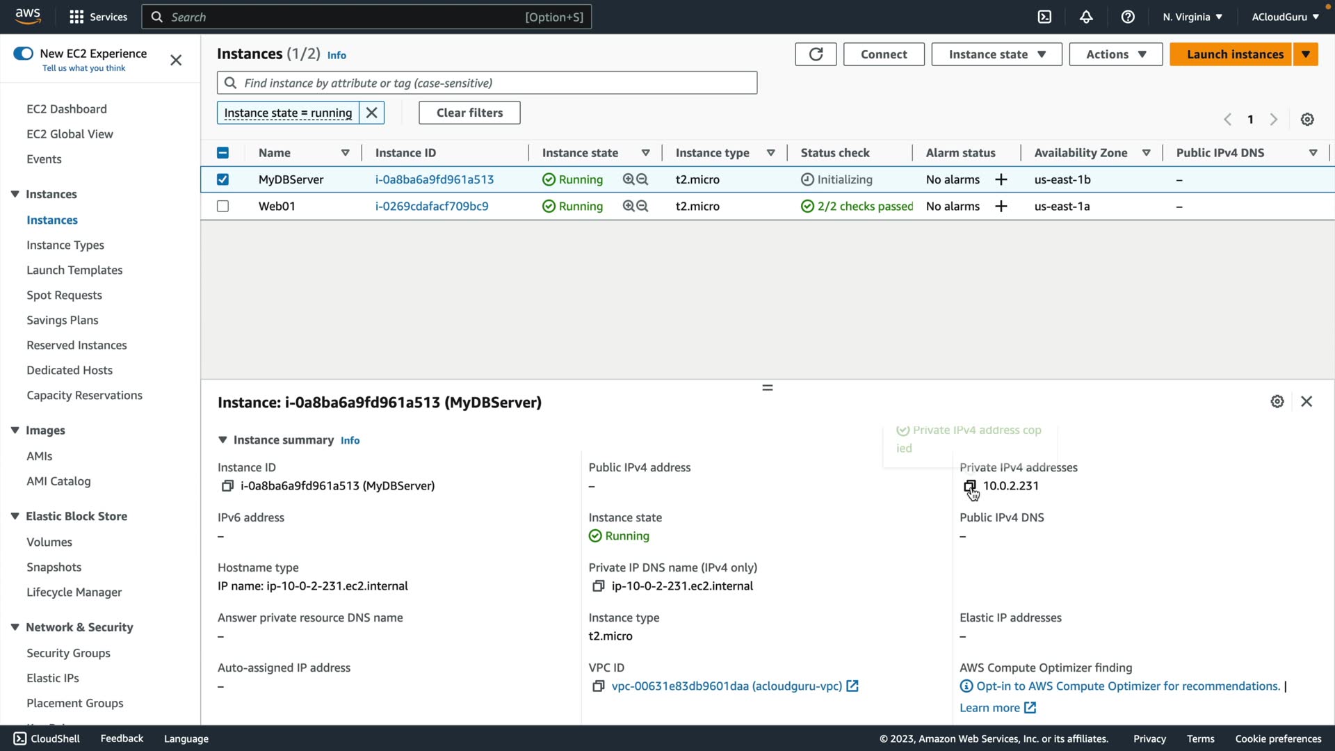The width and height of the screenshot is (1335, 751).
Task: Select the Web01 instance checkbox
Action: [x=222, y=207]
